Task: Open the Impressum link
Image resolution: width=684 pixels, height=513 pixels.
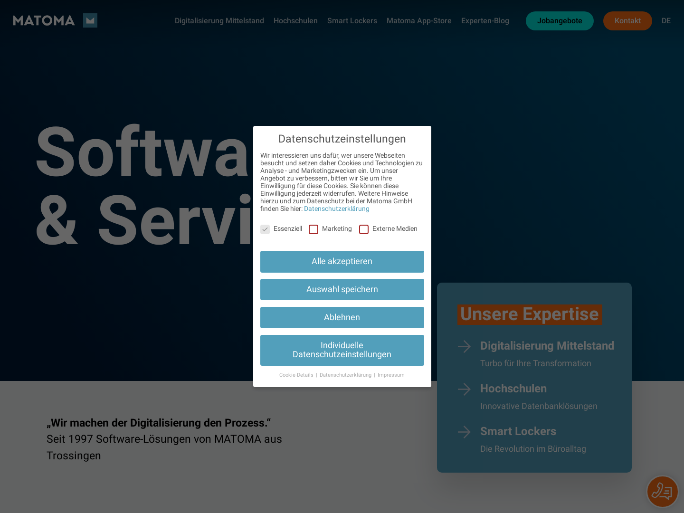Action: click(x=391, y=375)
